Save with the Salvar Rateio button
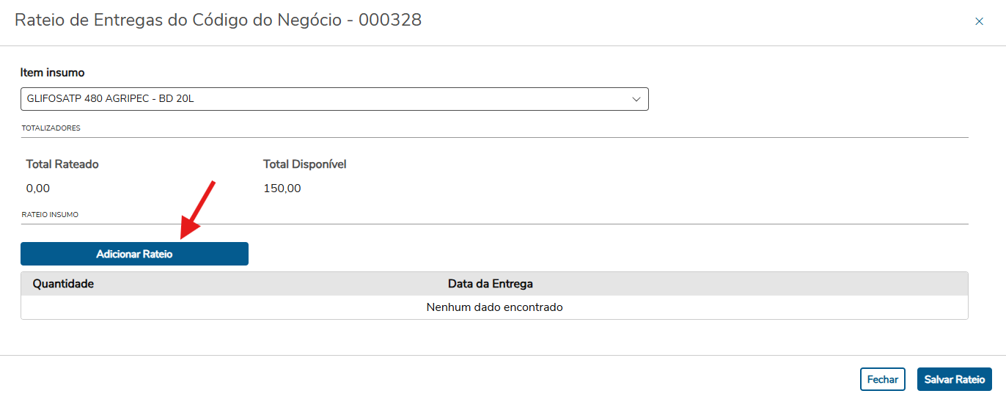This screenshot has height=399, width=1006. [x=954, y=379]
